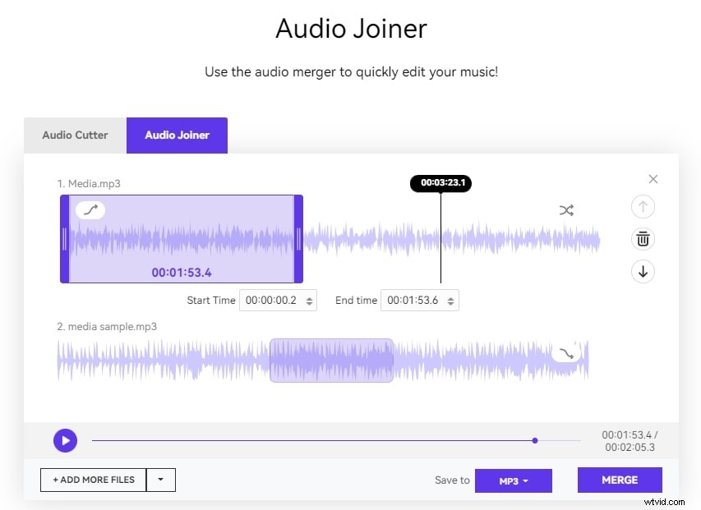This screenshot has width=701, height=510.
Task: Decrease End time using its stepper arrows
Action: click(451, 303)
